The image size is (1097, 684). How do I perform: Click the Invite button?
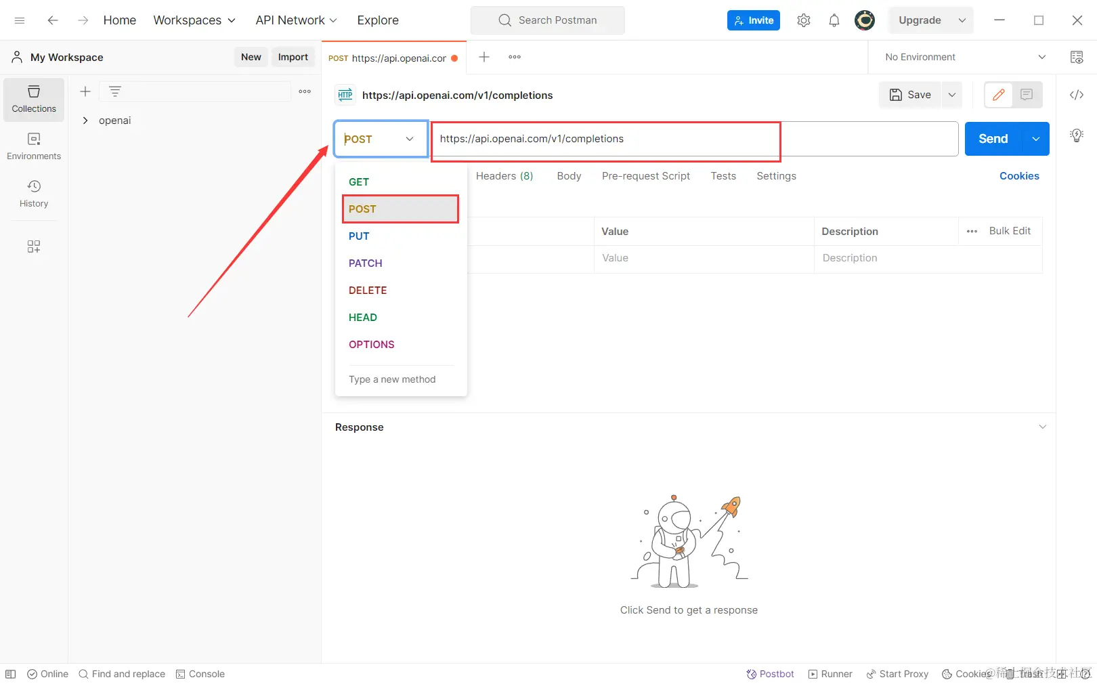[754, 20]
